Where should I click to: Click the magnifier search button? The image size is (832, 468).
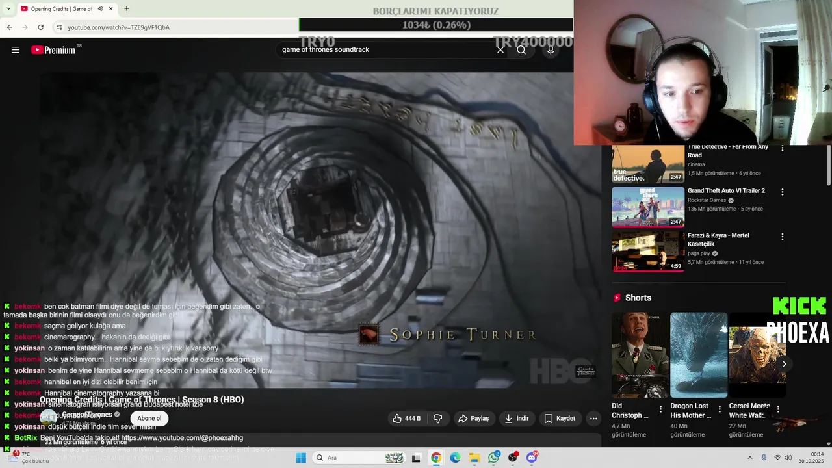pyautogui.click(x=521, y=50)
